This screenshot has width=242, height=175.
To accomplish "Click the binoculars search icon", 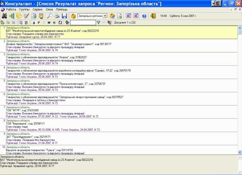I will [4, 16].
